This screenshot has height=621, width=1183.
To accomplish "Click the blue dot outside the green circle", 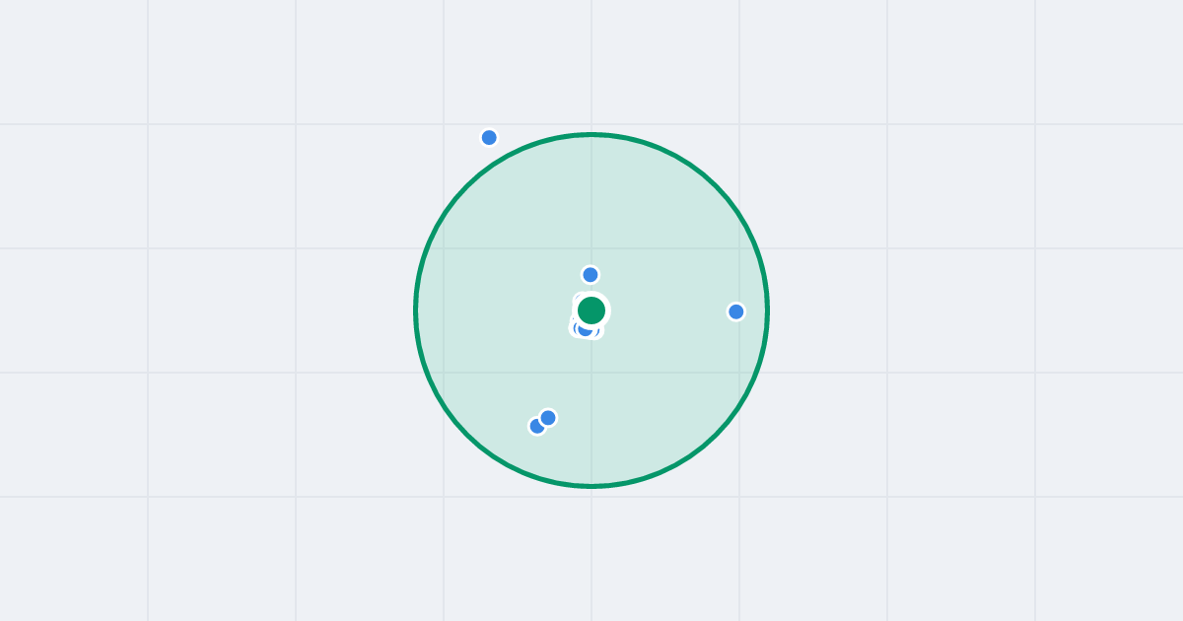I will [x=489, y=137].
